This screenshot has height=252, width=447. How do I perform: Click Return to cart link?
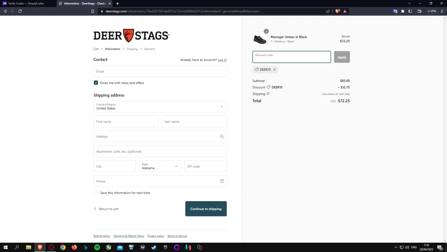pyautogui.click(x=106, y=209)
